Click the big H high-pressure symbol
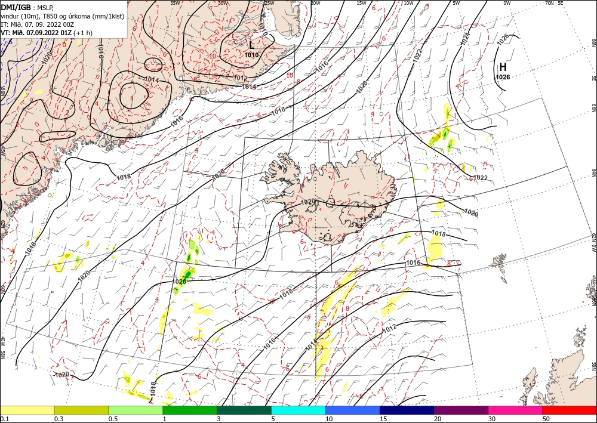597x423 pixels. (x=503, y=67)
